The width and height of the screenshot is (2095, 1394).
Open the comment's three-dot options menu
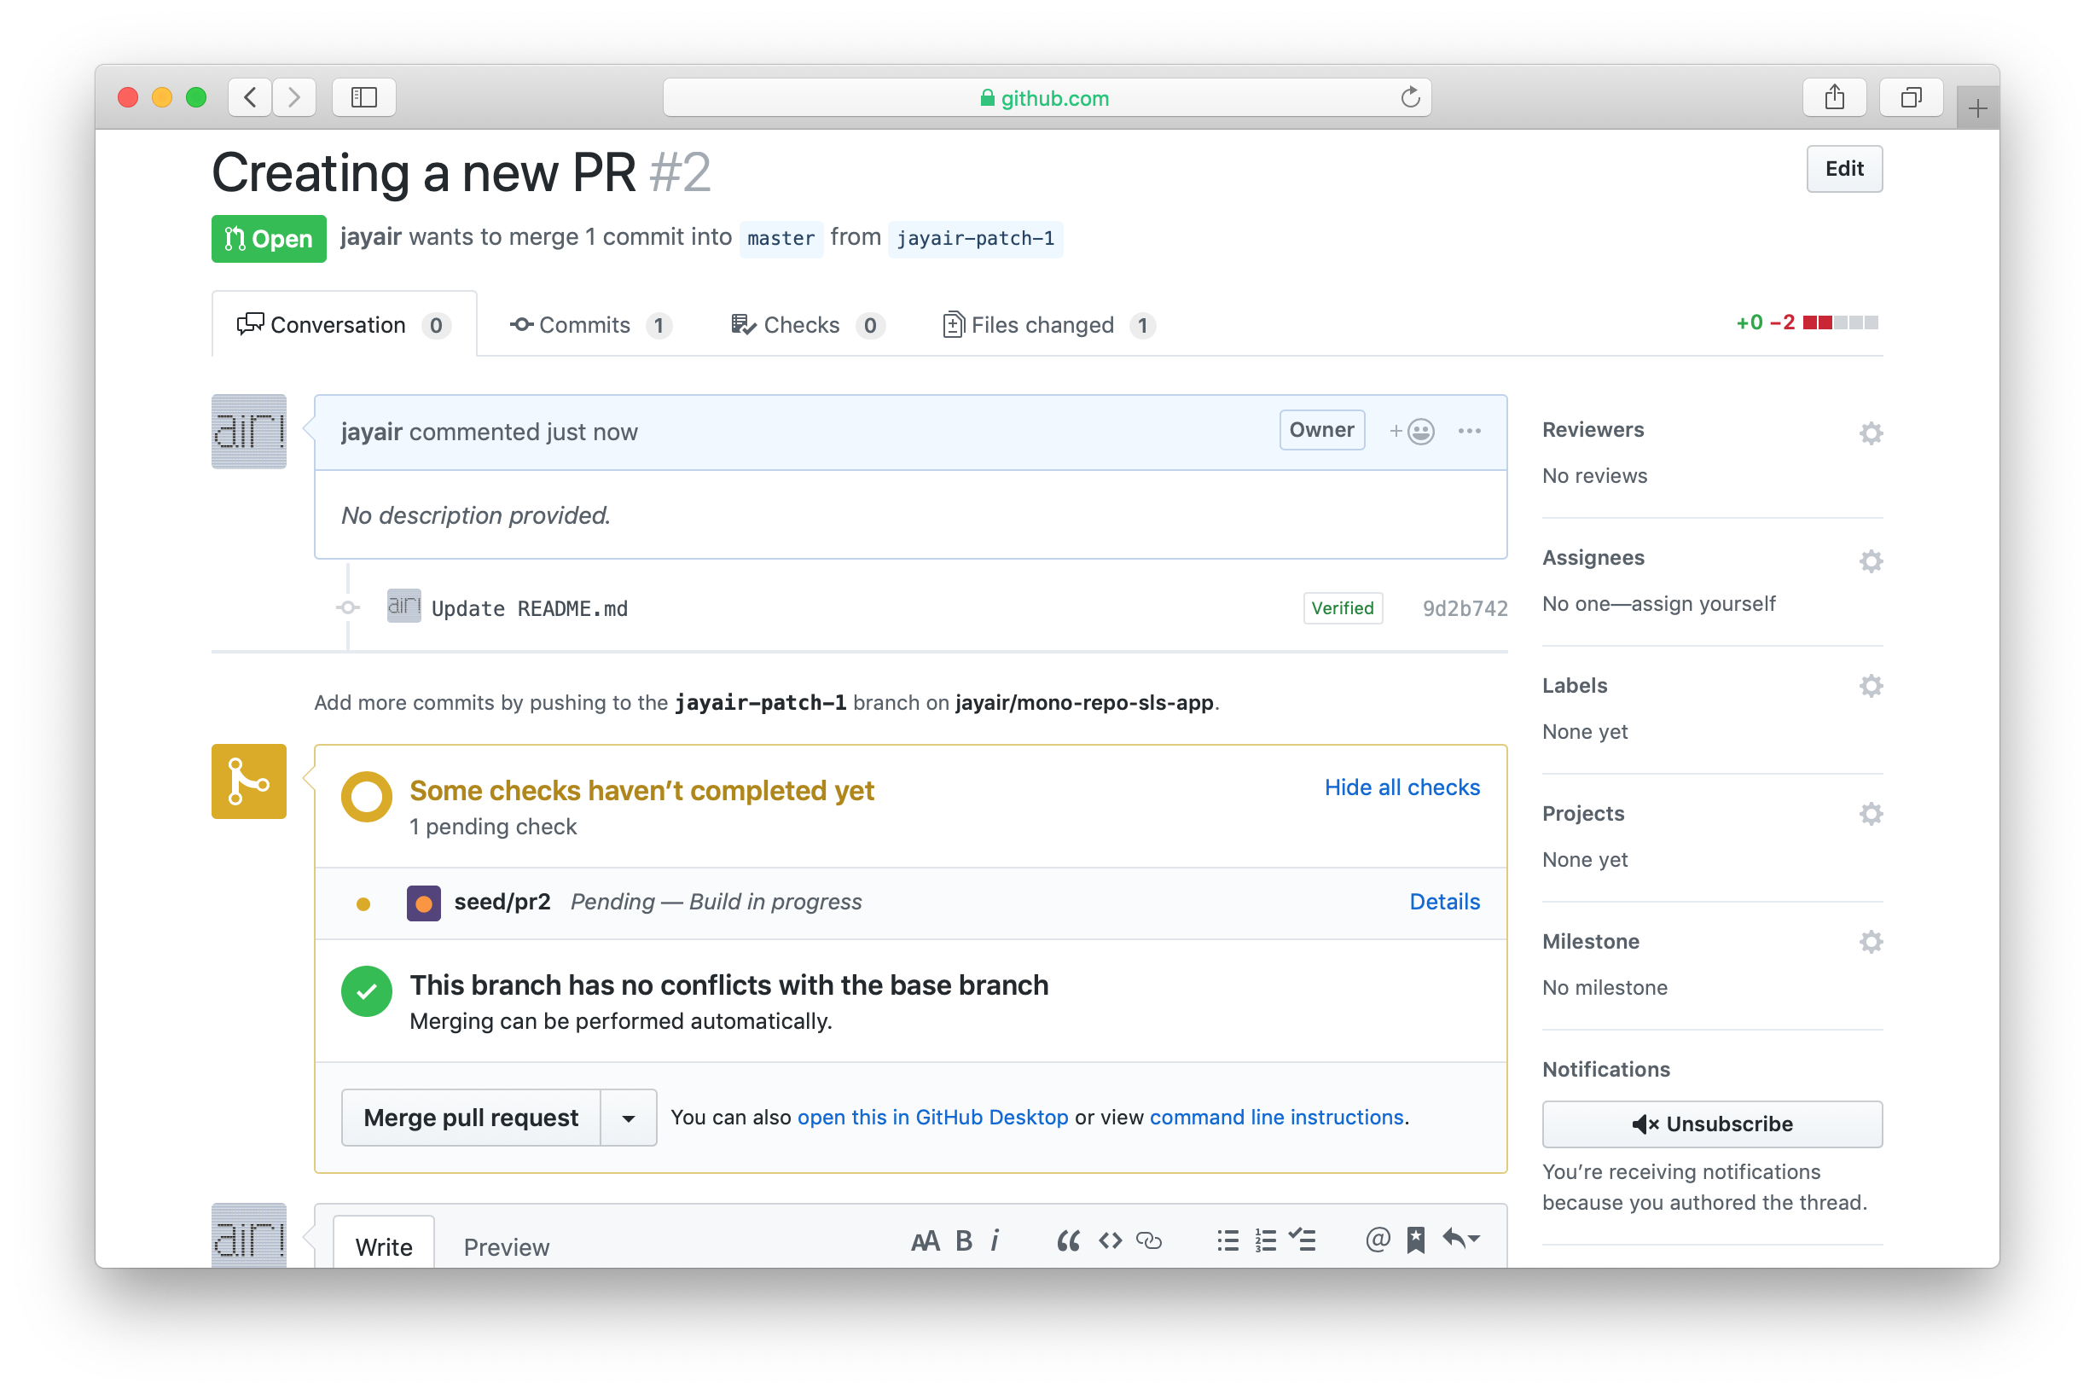pyautogui.click(x=1468, y=431)
